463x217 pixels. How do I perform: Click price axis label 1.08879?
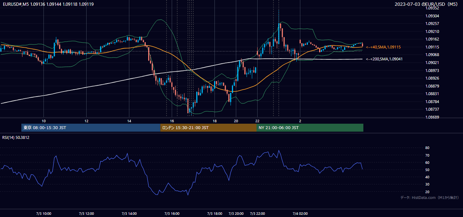tap(432, 86)
